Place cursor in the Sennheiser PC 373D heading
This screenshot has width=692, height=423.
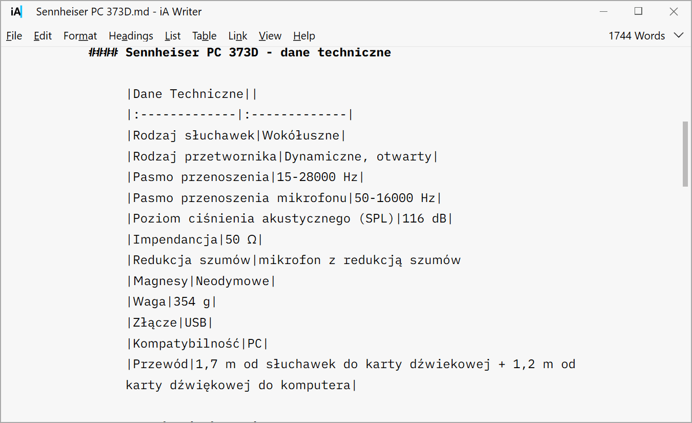click(240, 52)
